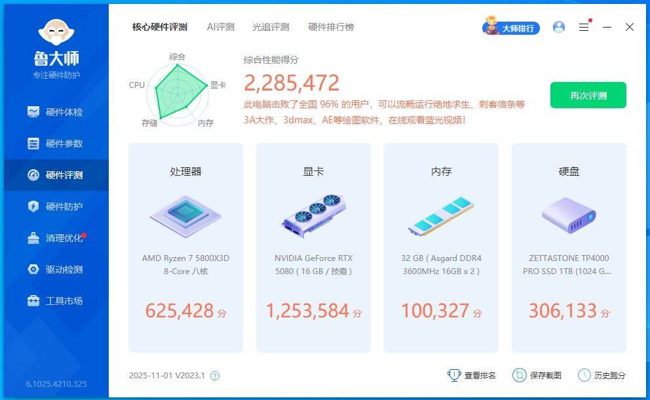Open the 硬件防护 shield icon
The width and height of the screenshot is (650, 400).
click(x=35, y=207)
